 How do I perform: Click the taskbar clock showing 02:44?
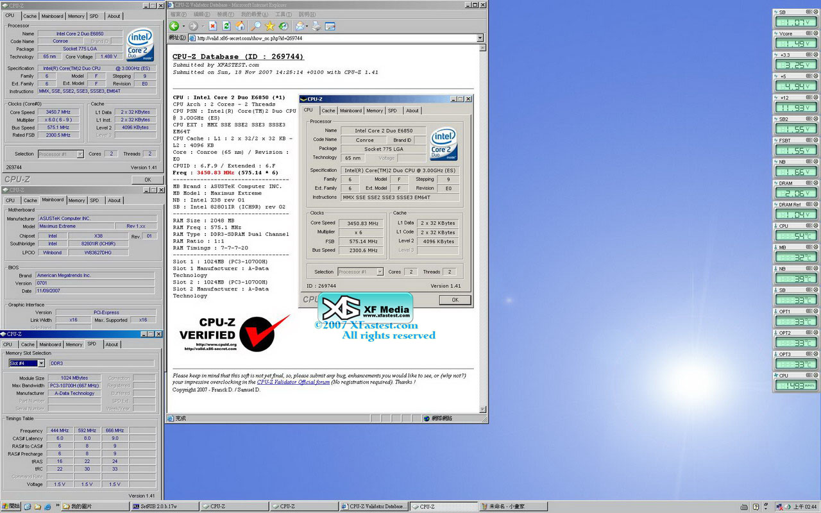[x=805, y=507]
